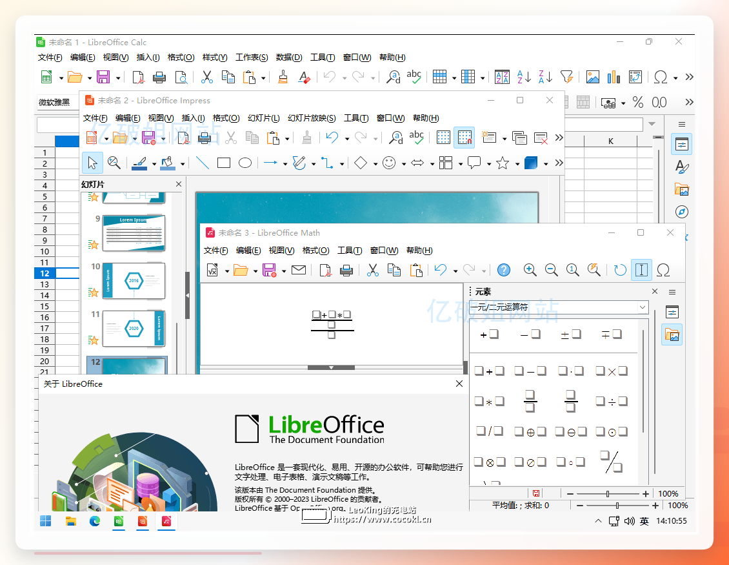Toggle the Properties sidebar deck in Calc
The width and height of the screenshot is (729, 565).
click(x=681, y=144)
